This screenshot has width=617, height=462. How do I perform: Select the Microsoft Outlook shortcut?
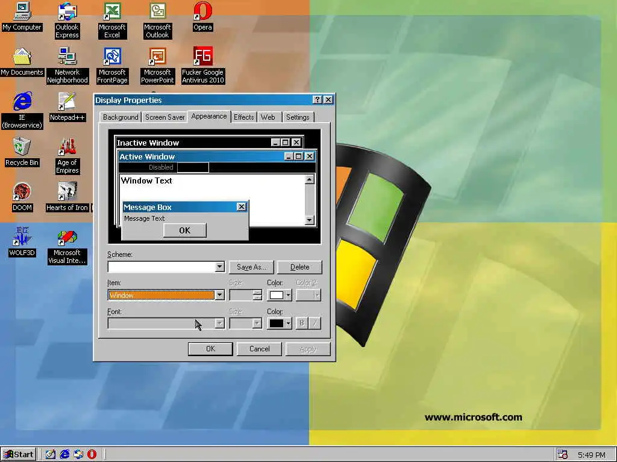(157, 20)
